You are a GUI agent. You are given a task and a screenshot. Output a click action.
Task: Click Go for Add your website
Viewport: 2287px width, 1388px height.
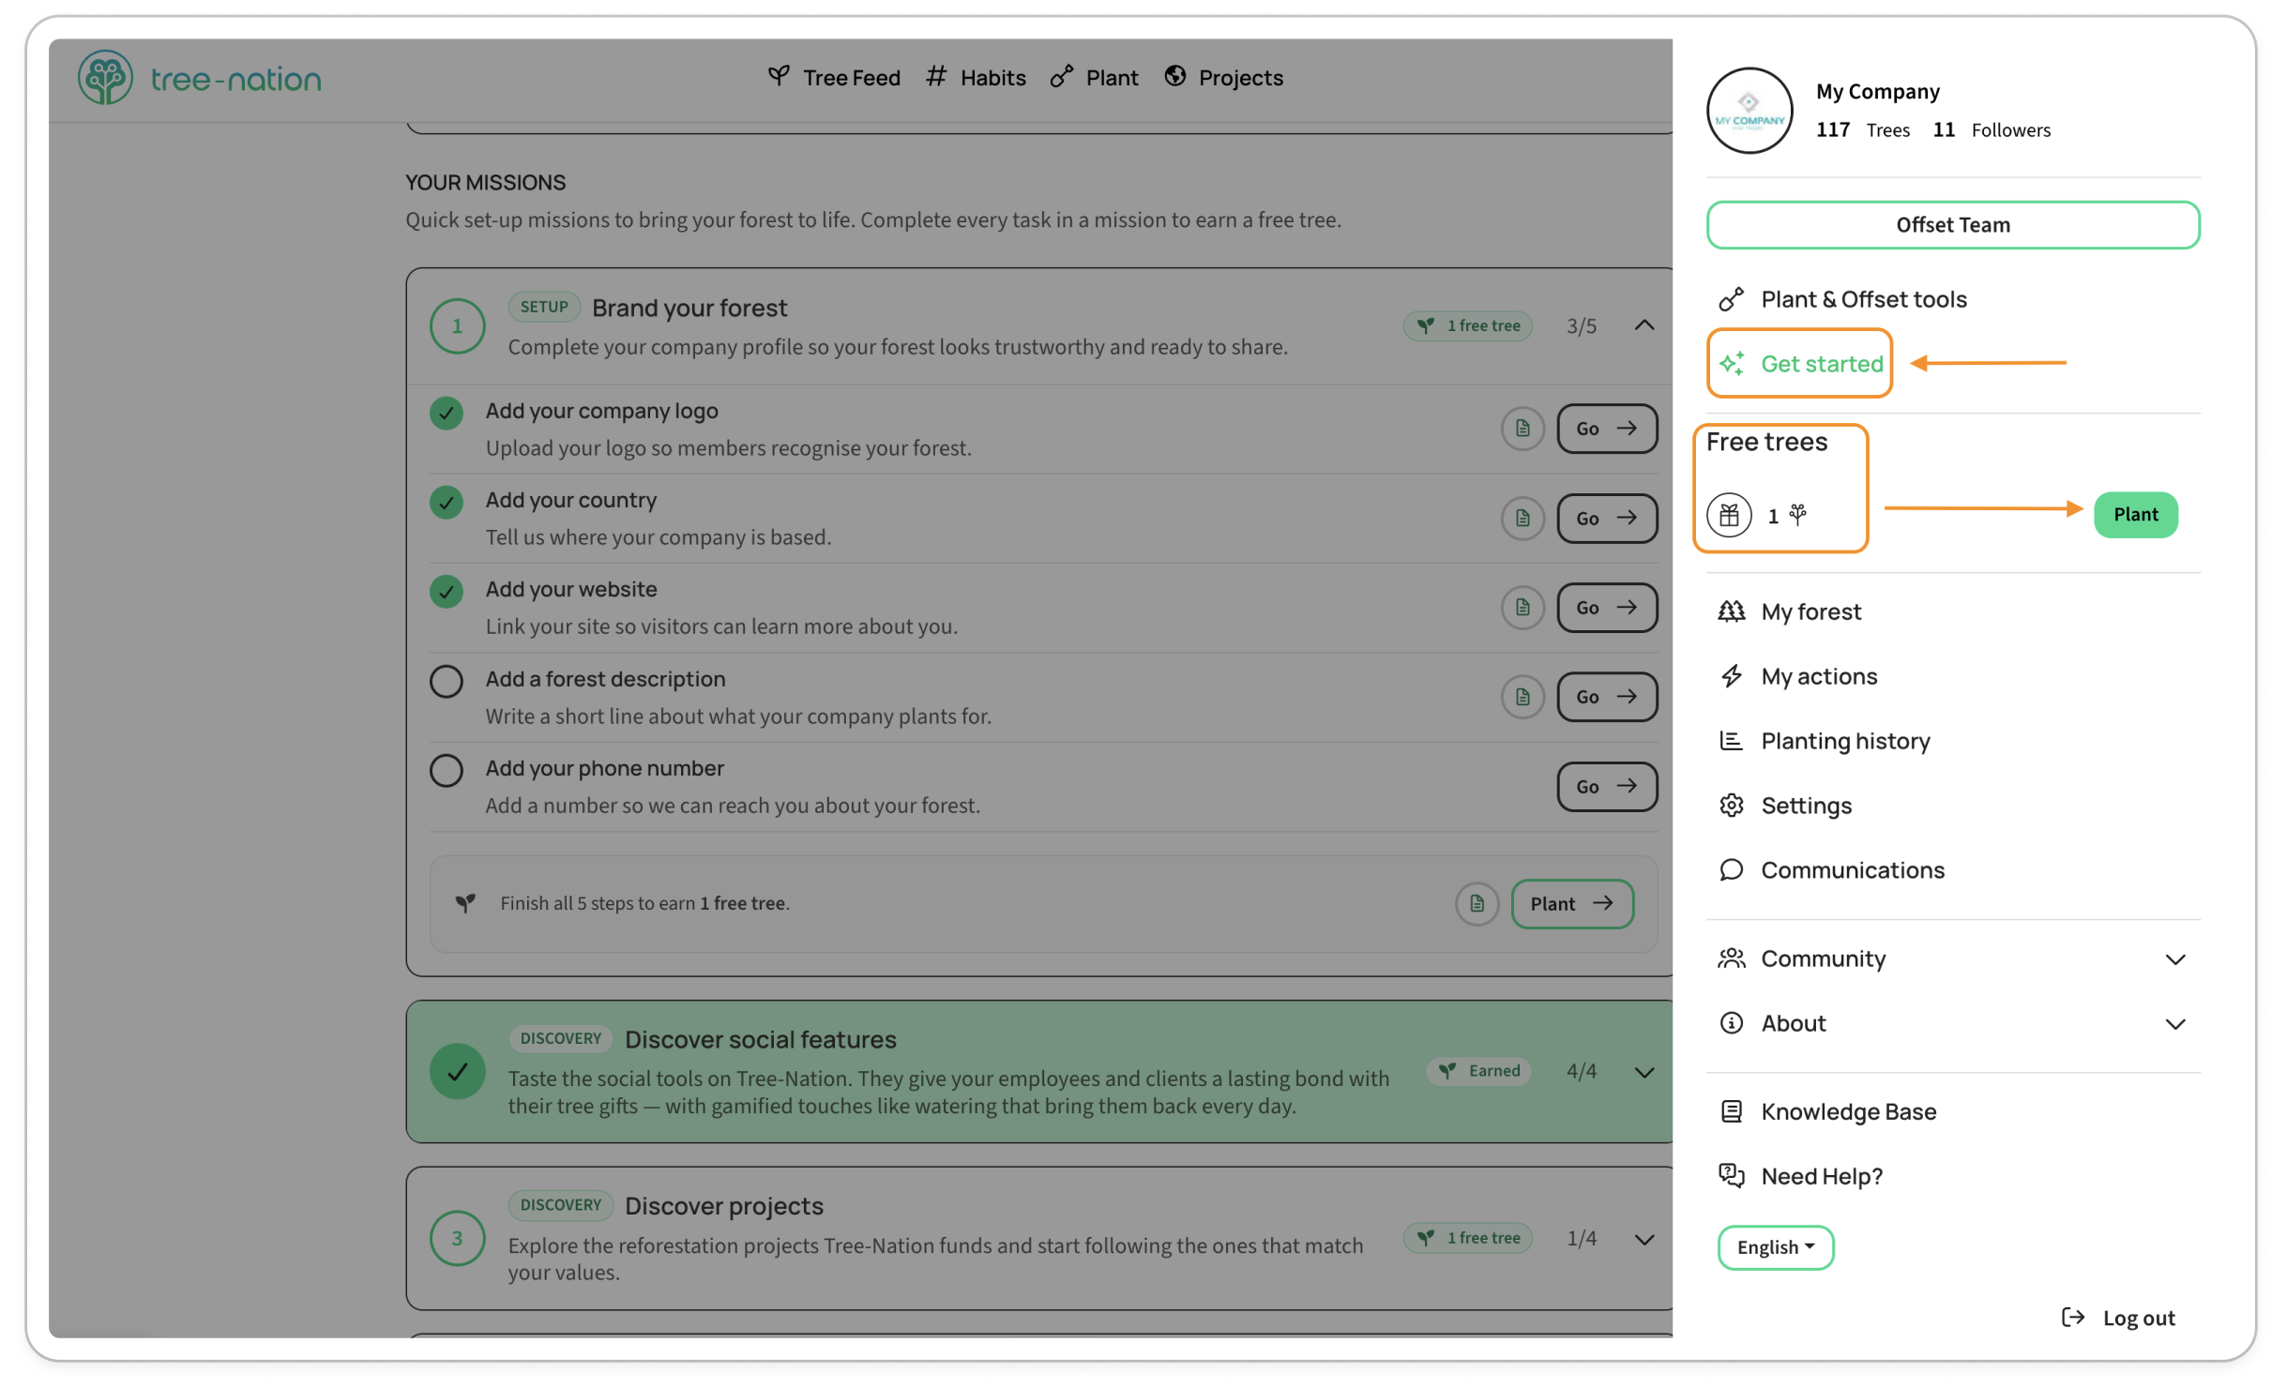[x=1606, y=608]
